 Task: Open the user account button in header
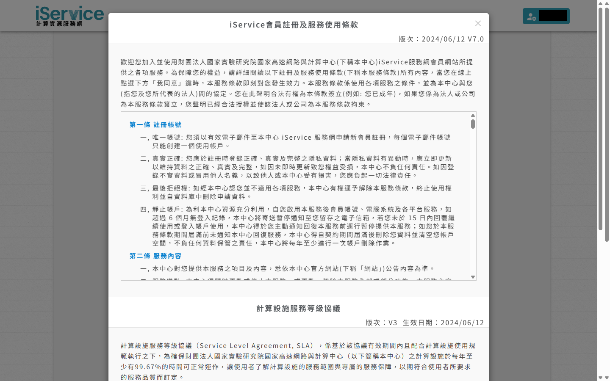pyautogui.click(x=546, y=16)
